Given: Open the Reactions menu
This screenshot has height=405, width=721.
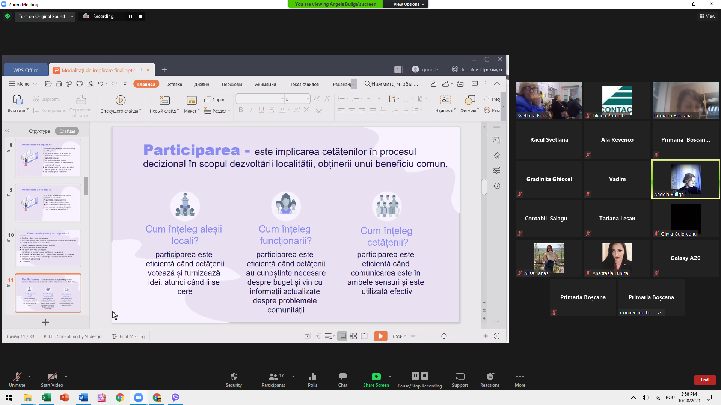Looking at the screenshot, I should tap(490, 379).
